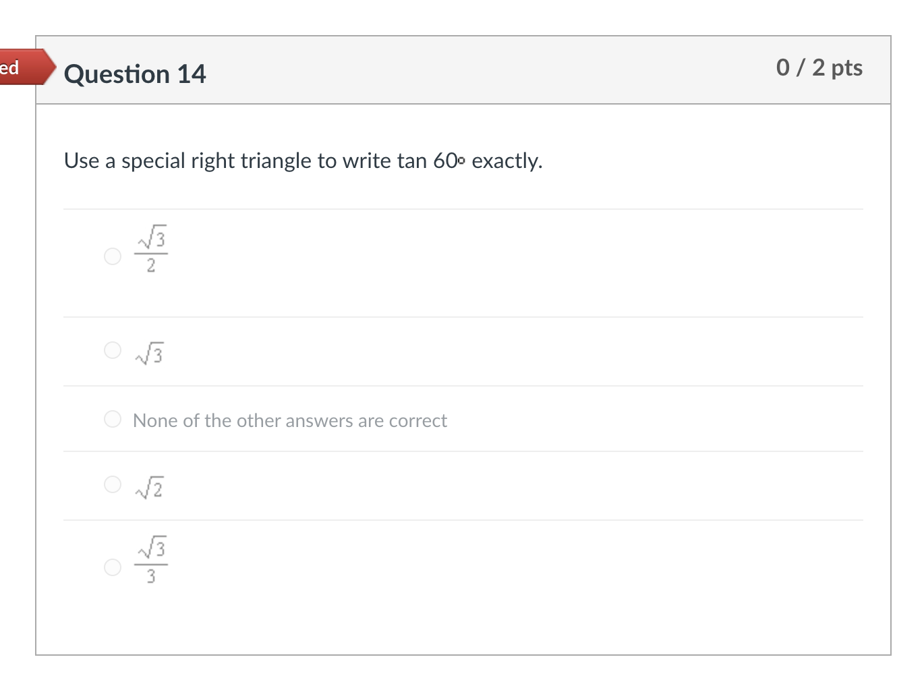Click the gray question header bar
This screenshot has width=924, height=680.
pyautogui.click(x=472, y=71)
